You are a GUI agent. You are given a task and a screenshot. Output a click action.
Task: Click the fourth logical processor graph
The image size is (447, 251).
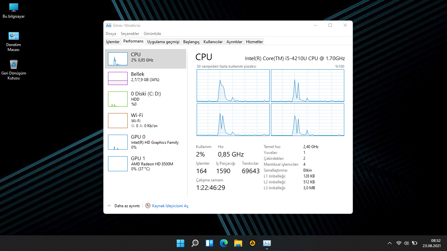pos(308,120)
